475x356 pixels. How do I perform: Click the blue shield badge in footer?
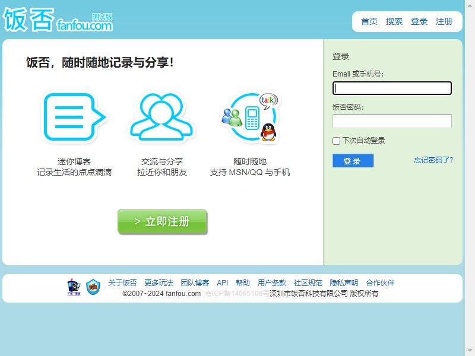tap(93, 287)
